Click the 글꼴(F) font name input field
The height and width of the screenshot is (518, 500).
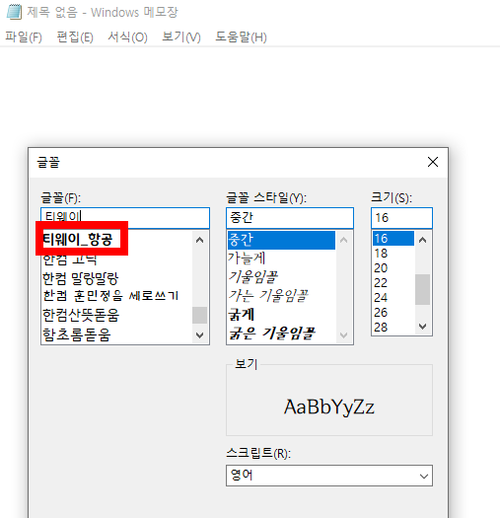125,218
